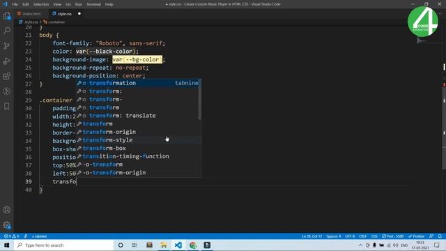Click the errors and warnings status indicator
Image resolution: width=446 pixels, height=251 pixels.
click(11, 236)
